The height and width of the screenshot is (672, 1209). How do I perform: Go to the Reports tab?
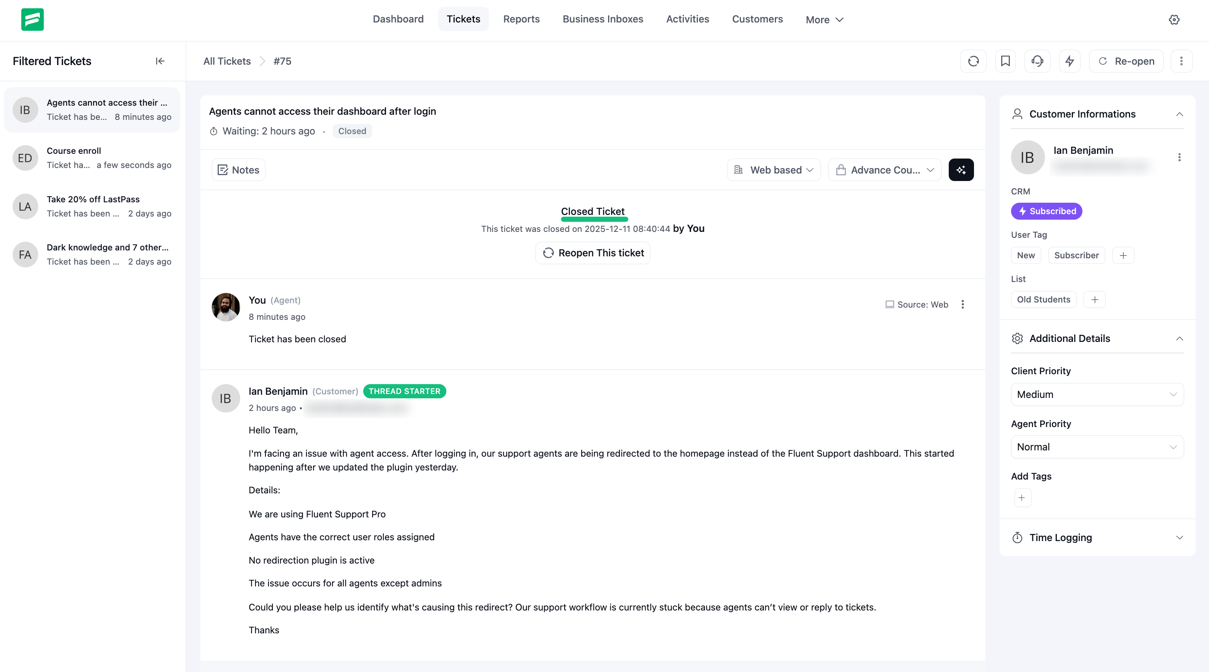(x=521, y=19)
